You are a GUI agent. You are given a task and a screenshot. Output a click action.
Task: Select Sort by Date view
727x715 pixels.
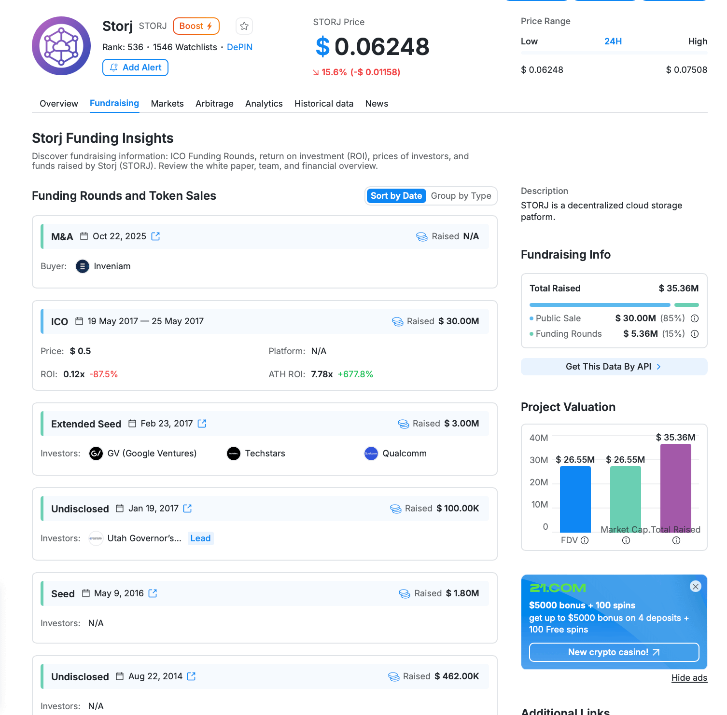[x=396, y=196]
